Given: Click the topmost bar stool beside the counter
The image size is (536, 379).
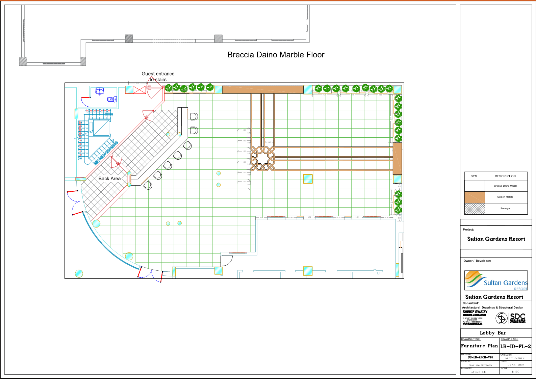Looking at the screenshot, I should (x=194, y=116).
